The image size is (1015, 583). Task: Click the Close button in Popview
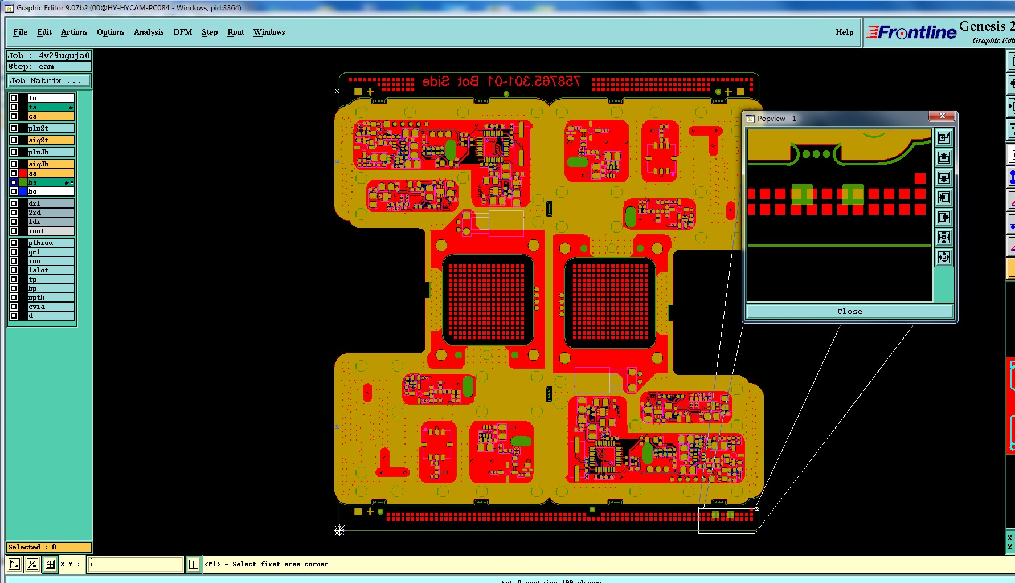coord(850,312)
